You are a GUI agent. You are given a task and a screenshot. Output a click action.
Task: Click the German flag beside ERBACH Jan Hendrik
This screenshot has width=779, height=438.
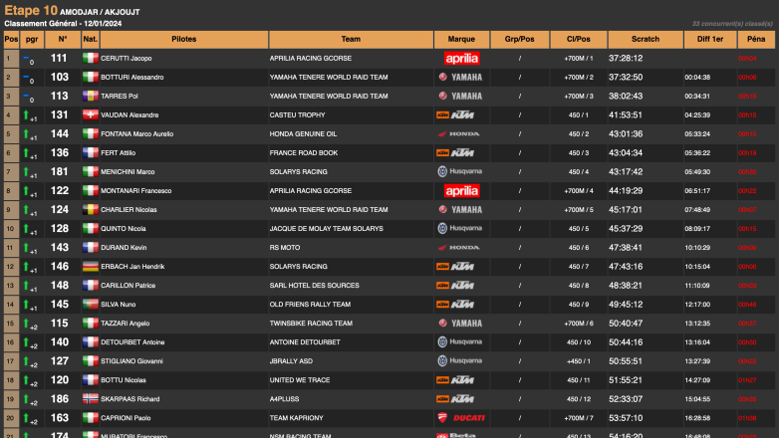pyautogui.click(x=91, y=266)
